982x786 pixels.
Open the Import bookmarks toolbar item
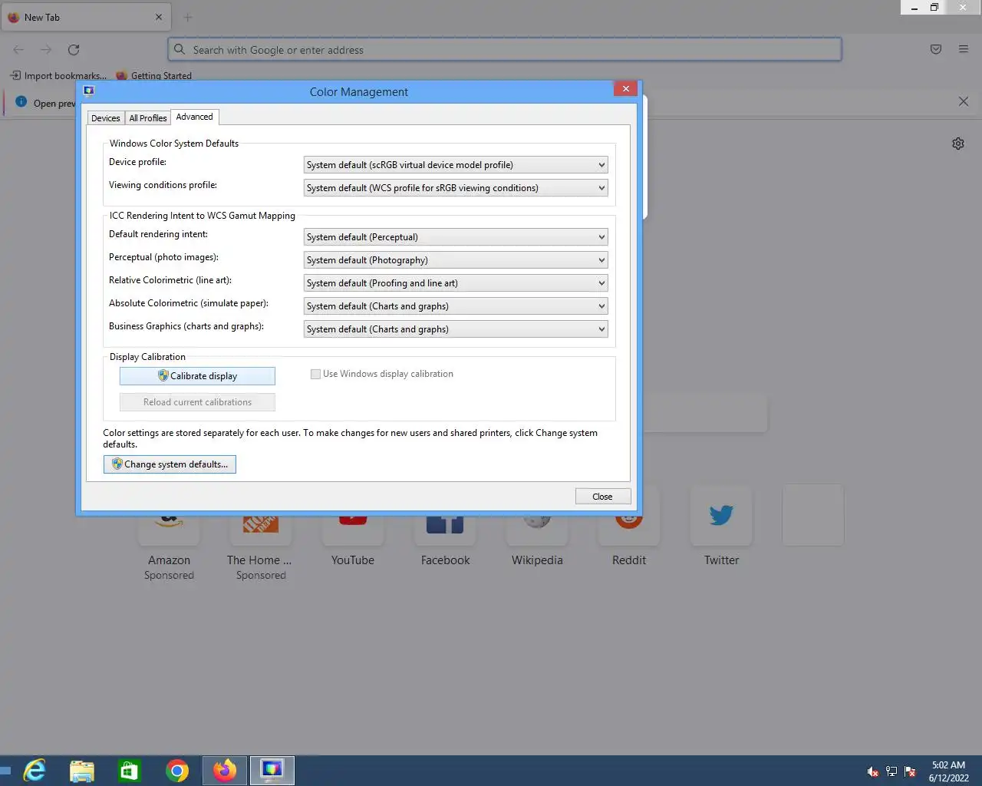pos(58,75)
